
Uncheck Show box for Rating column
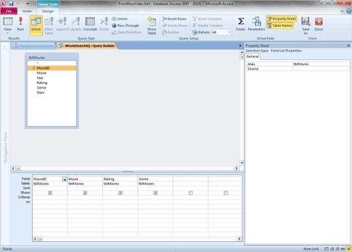tap(120, 193)
